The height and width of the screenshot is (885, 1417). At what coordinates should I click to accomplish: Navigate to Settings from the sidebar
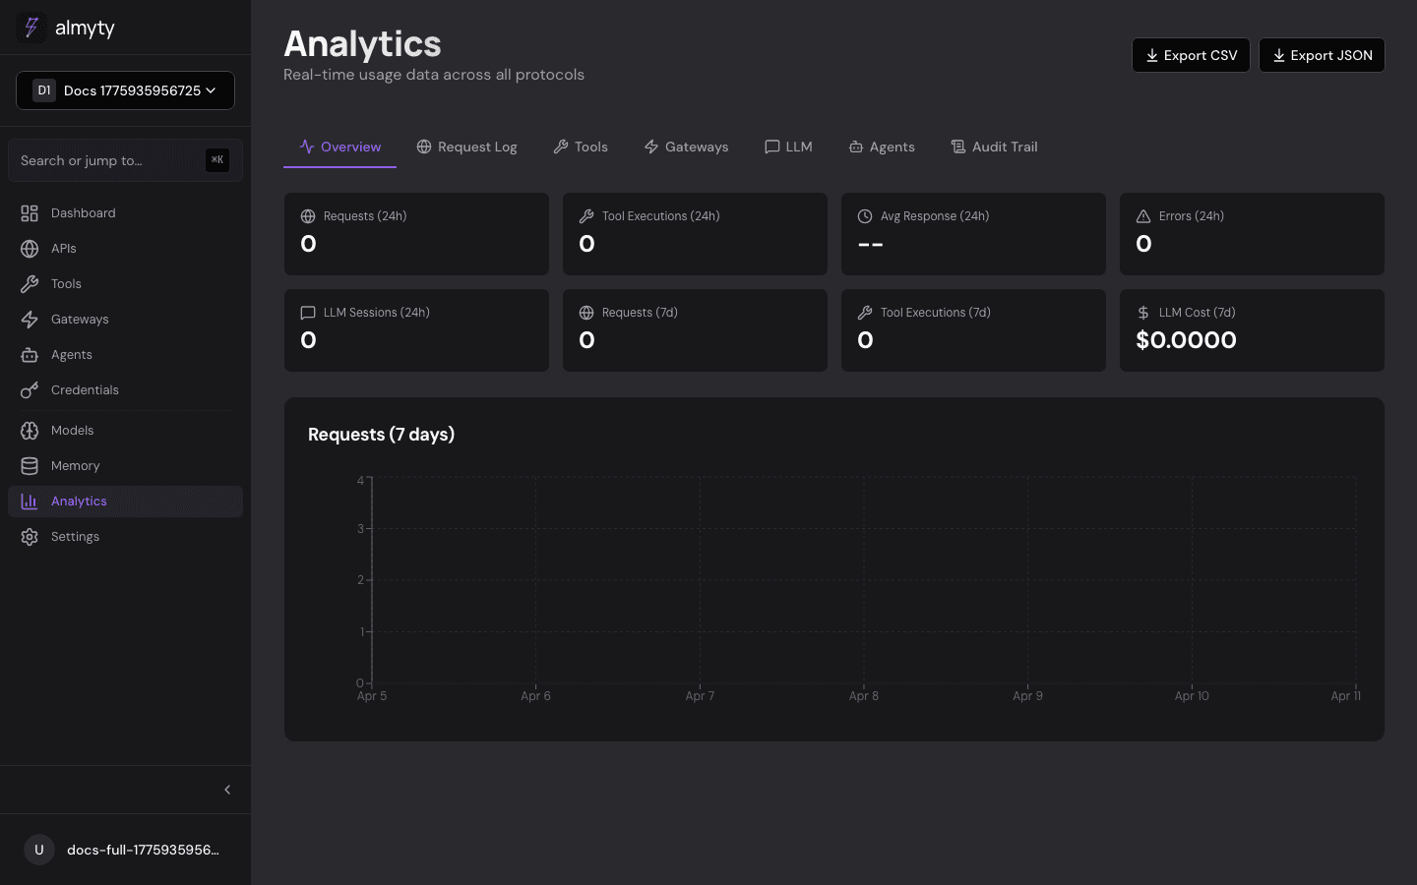125,537
